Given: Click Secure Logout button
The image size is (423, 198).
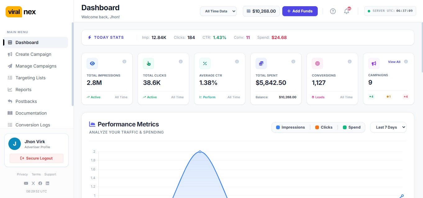Looking at the screenshot, I should point(36,158).
